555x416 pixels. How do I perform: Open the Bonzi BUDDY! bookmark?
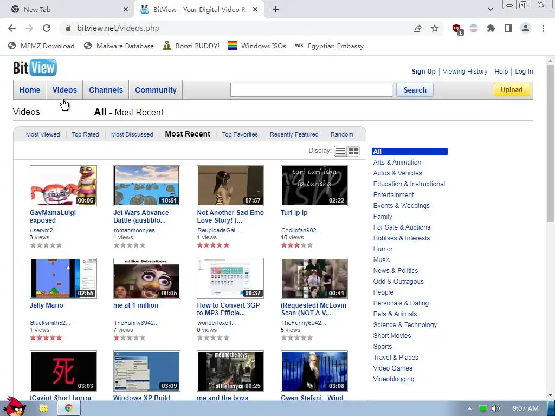(x=191, y=46)
